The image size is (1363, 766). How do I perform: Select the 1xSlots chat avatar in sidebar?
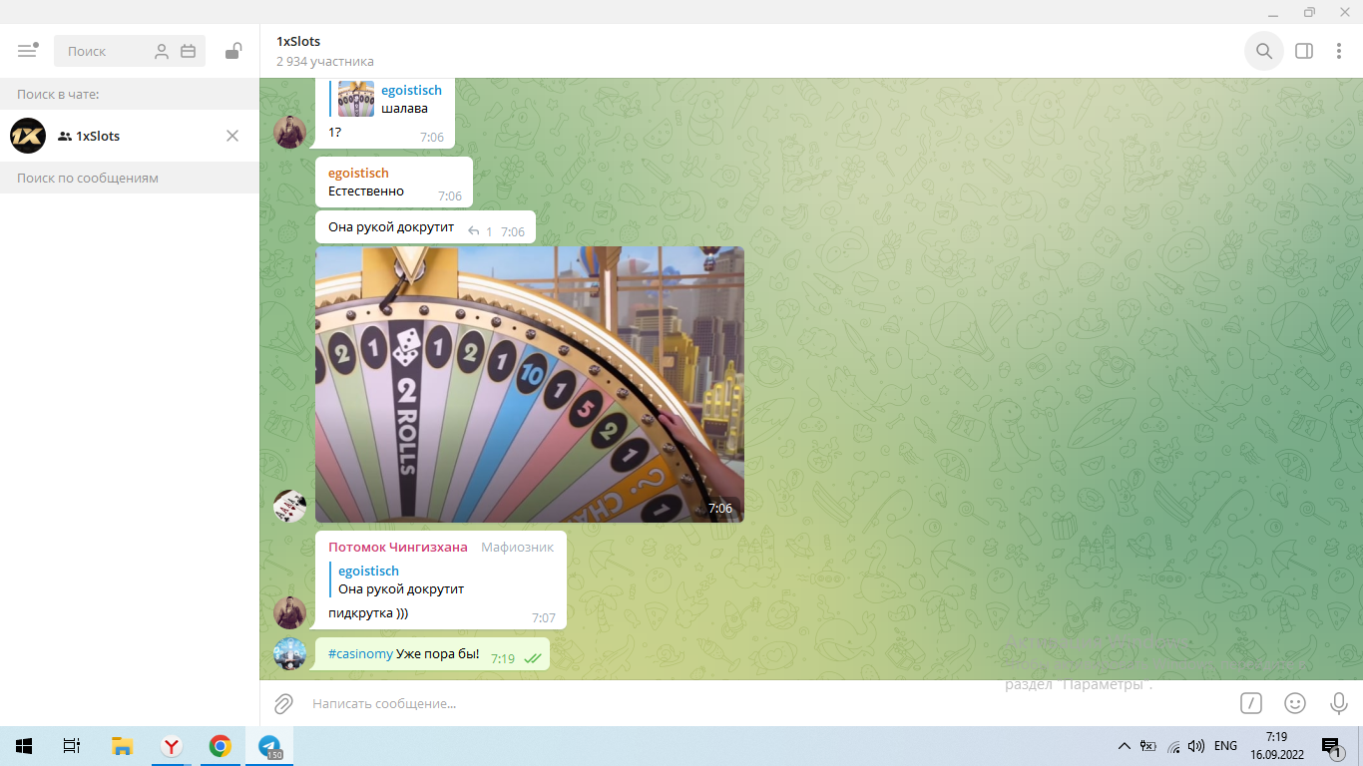[x=28, y=136]
